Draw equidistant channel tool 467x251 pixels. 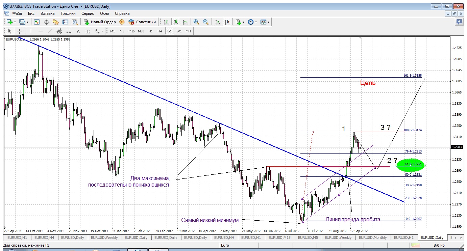[x=59, y=31]
